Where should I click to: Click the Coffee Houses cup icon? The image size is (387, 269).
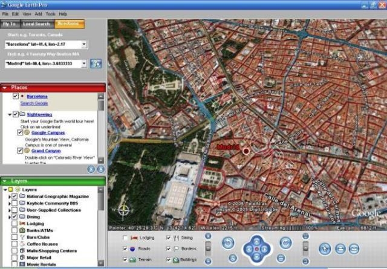(x=22, y=244)
